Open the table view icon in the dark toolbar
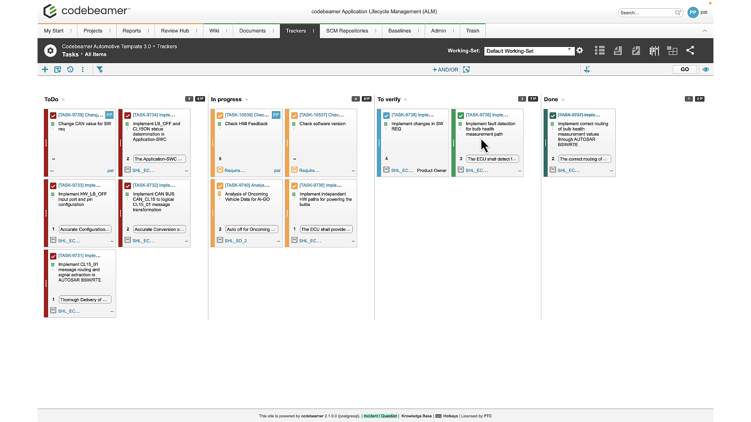The height and width of the screenshot is (422, 751). [600, 50]
